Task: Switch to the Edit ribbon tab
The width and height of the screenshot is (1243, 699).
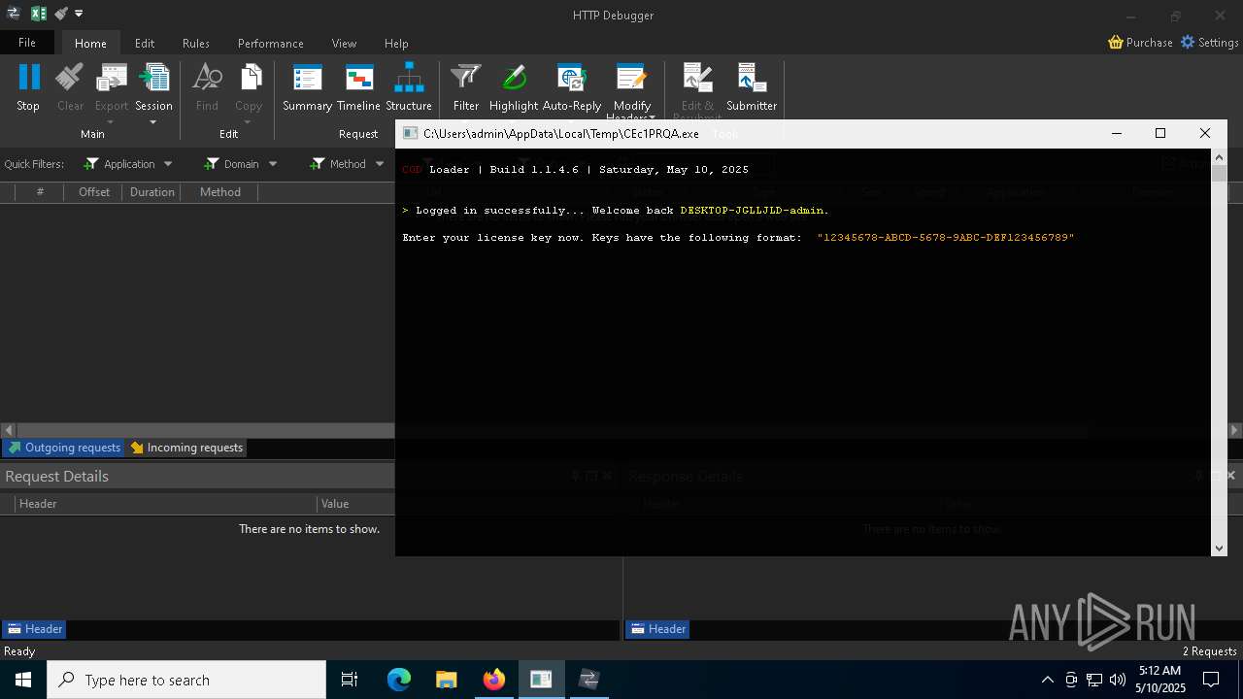Action: [x=145, y=44]
